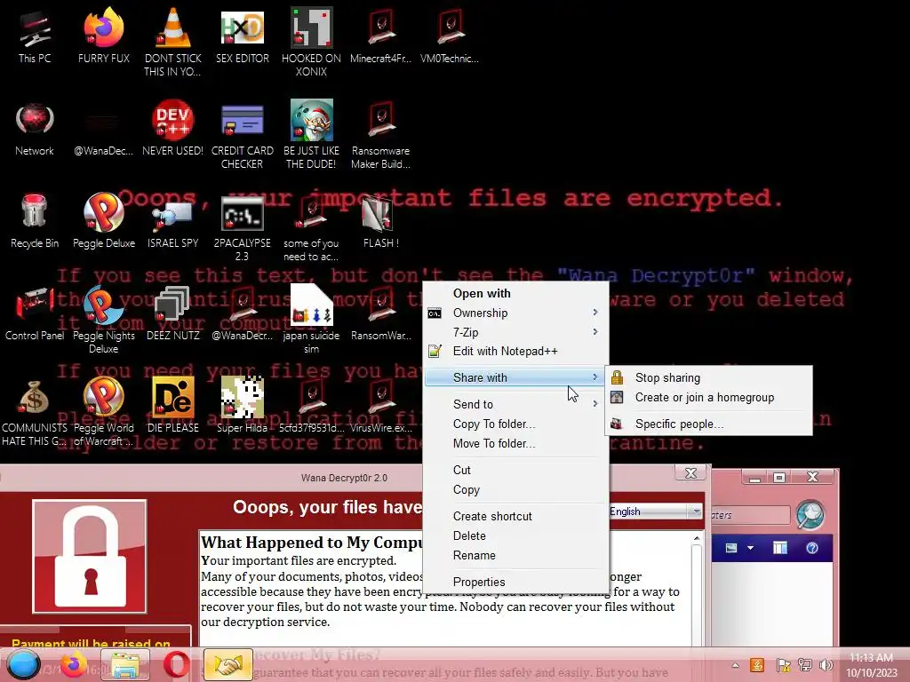Choose Create shortcut
The width and height of the screenshot is (910, 682).
(516, 516)
